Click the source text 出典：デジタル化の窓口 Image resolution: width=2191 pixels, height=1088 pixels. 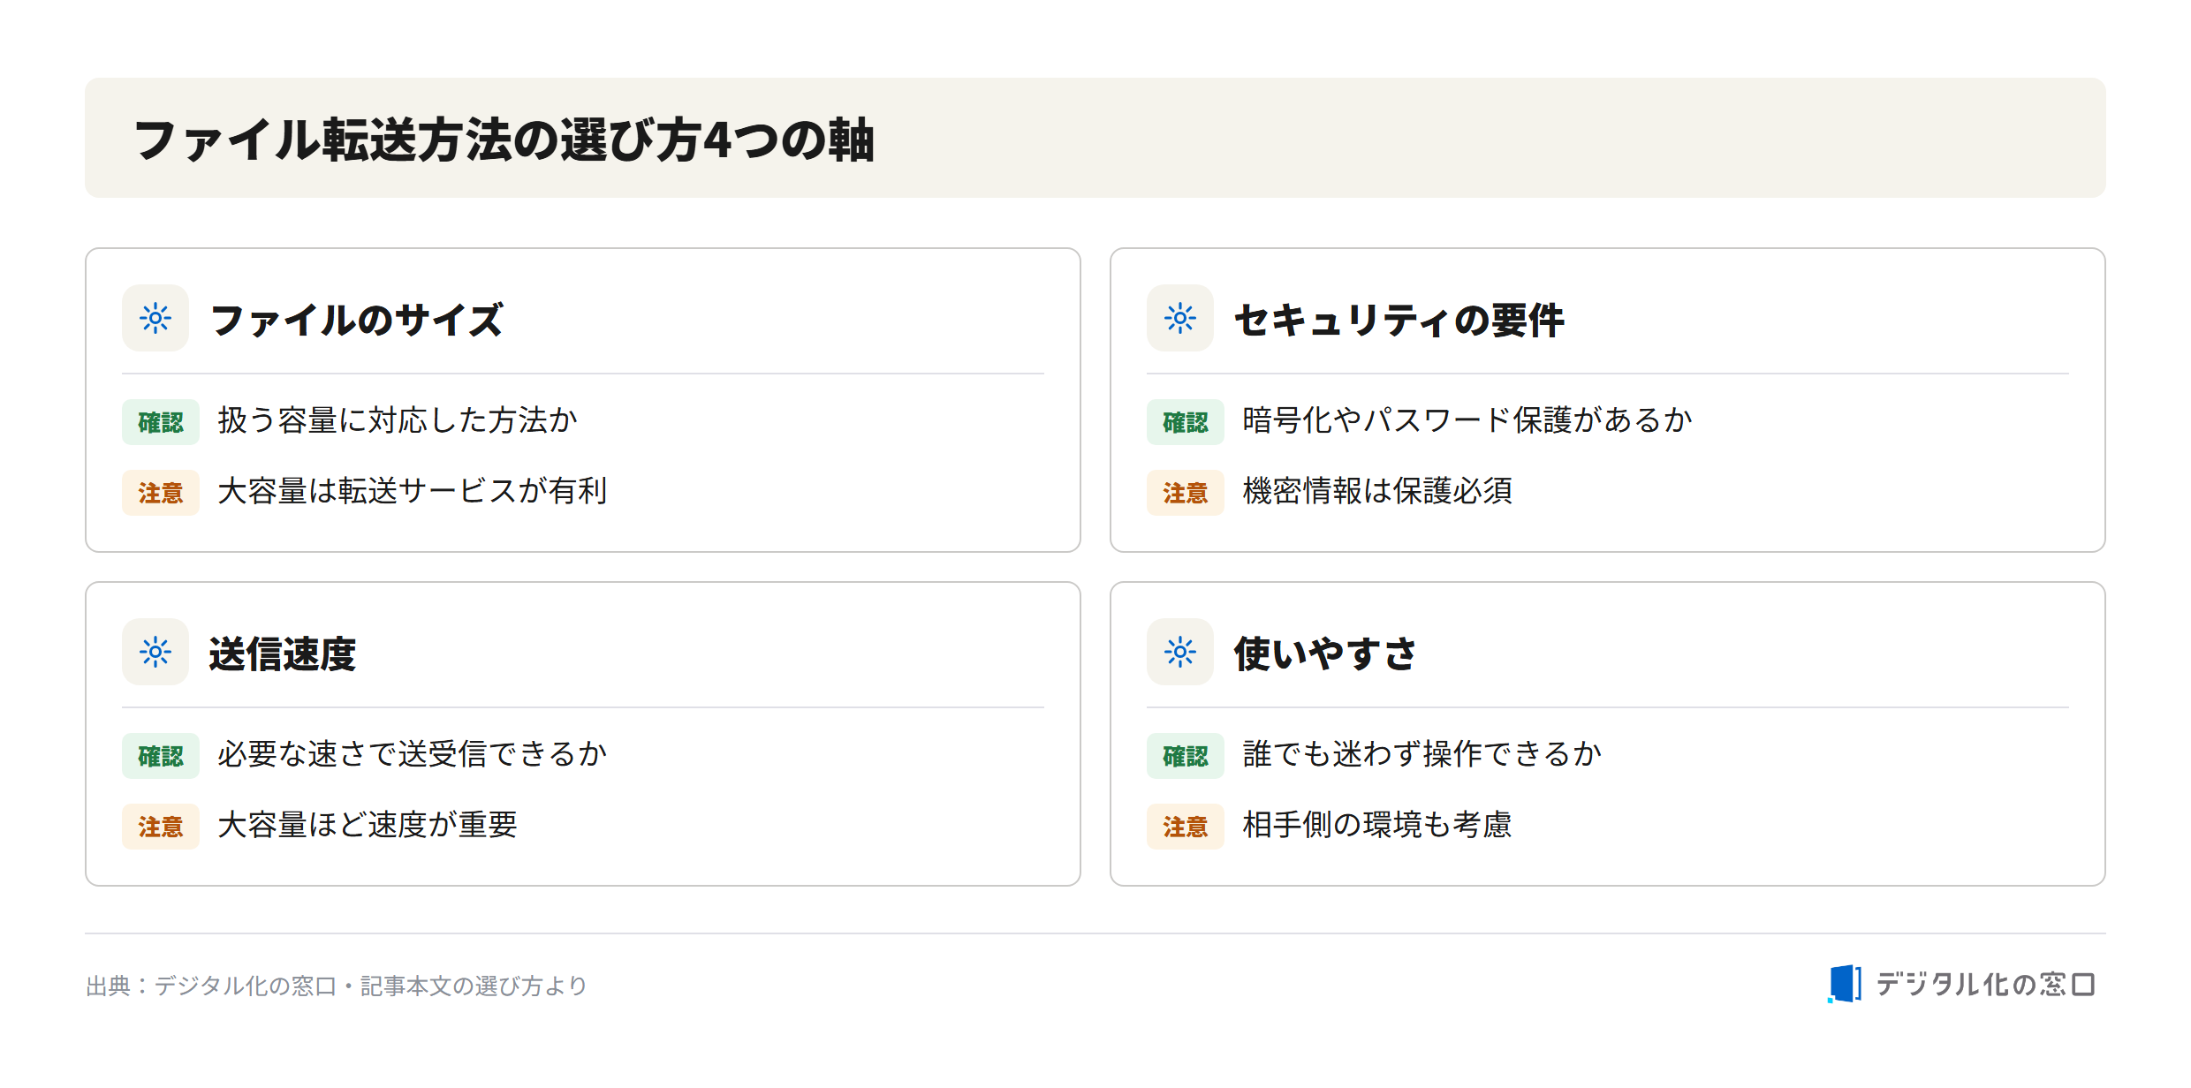coord(211,986)
